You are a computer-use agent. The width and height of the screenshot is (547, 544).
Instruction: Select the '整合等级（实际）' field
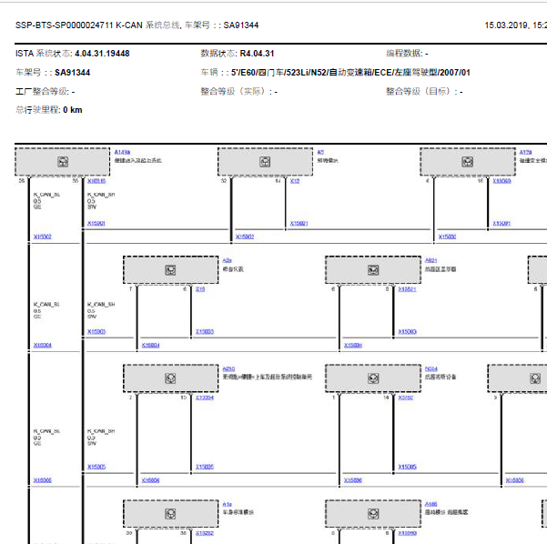239,92
